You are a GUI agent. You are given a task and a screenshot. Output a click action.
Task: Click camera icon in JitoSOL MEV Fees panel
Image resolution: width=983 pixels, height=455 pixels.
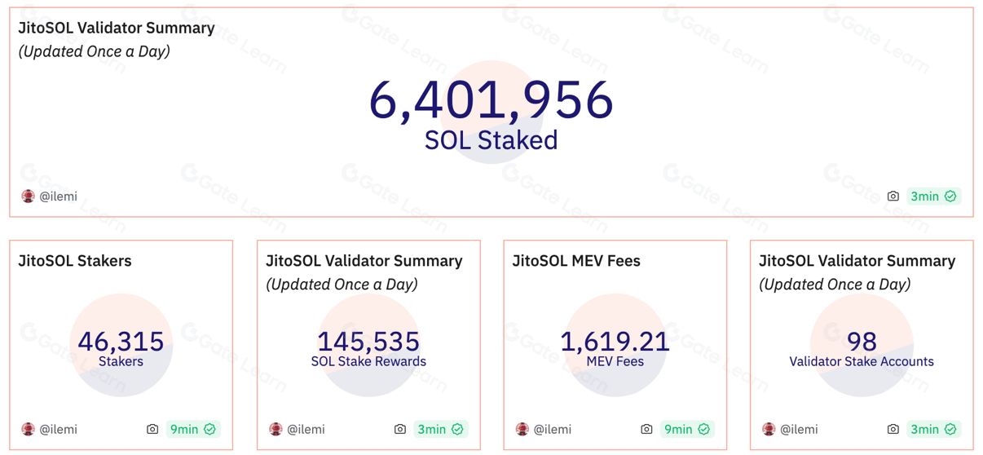646,429
